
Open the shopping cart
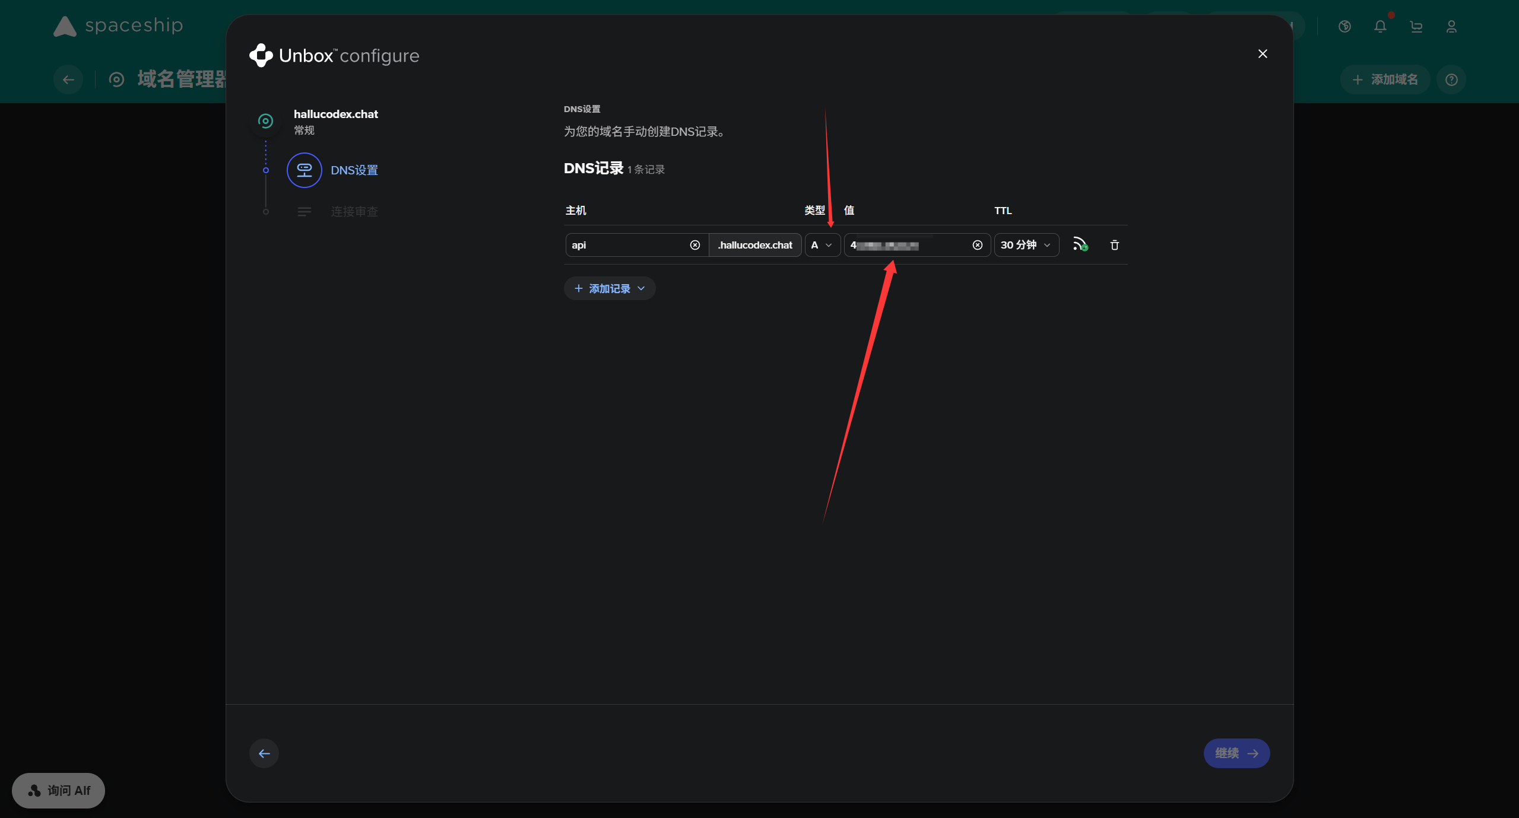point(1416,27)
